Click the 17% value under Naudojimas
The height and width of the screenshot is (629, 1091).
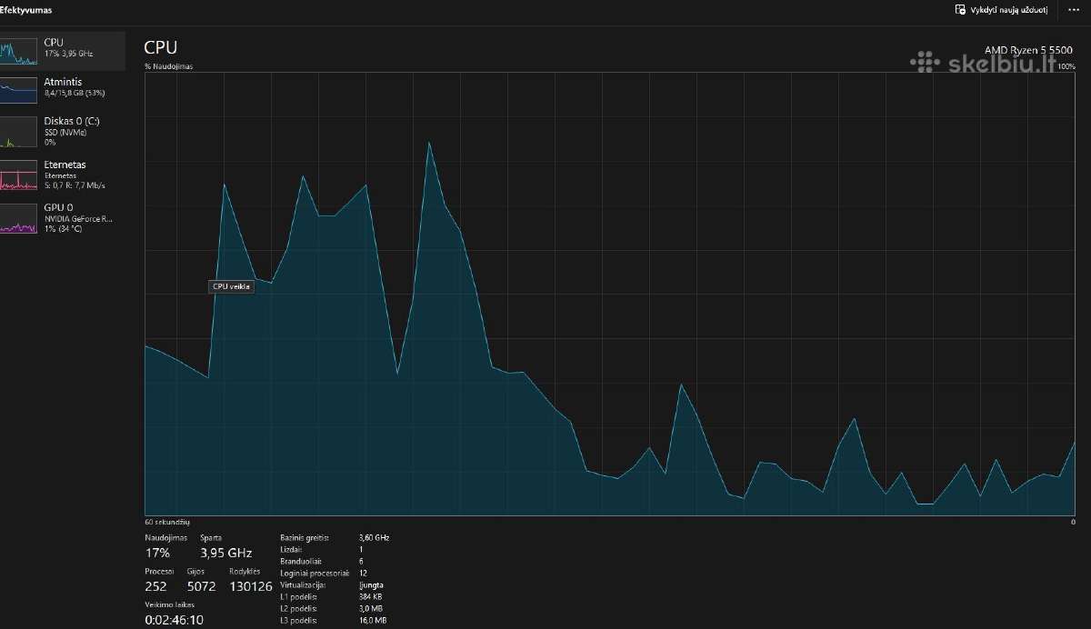pos(157,553)
